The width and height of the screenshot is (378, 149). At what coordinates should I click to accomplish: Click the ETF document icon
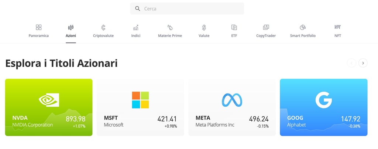tap(234, 27)
